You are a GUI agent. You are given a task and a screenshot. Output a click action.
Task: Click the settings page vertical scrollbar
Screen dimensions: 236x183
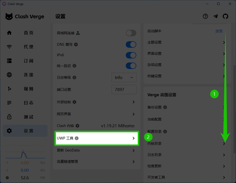click(234, 109)
